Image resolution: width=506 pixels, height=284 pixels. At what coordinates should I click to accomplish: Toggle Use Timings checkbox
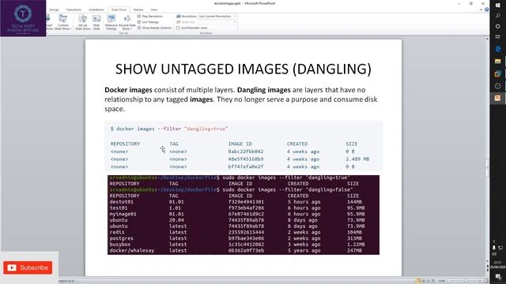coord(139,22)
